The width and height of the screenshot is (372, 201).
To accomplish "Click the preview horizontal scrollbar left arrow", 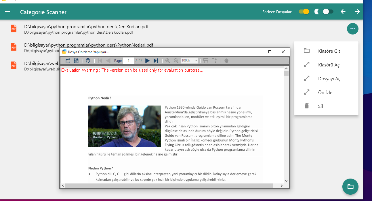I will tap(63, 186).
